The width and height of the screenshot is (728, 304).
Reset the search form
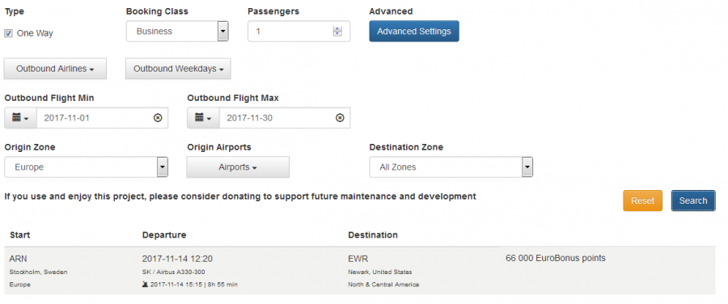click(x=642, y=201)
